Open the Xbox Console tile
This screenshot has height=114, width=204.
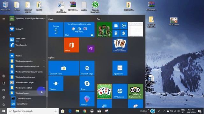pos(104,29)
